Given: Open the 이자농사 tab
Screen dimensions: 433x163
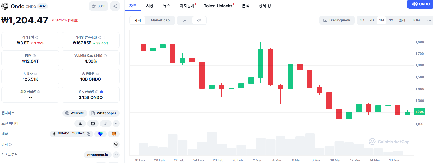Looking at the screenshot, I should 187,6.
